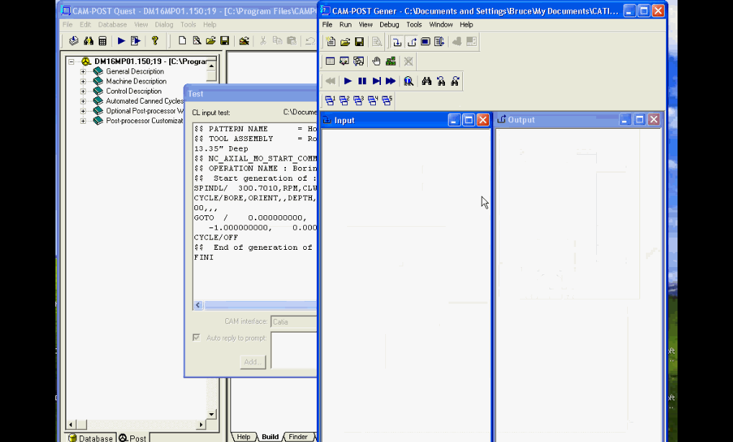
Task: Click the database download icon in Quest toolbar
Action: (74, 40)
